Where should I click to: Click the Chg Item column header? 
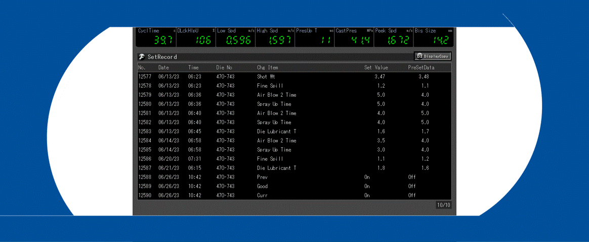click(x=267, y=68)
